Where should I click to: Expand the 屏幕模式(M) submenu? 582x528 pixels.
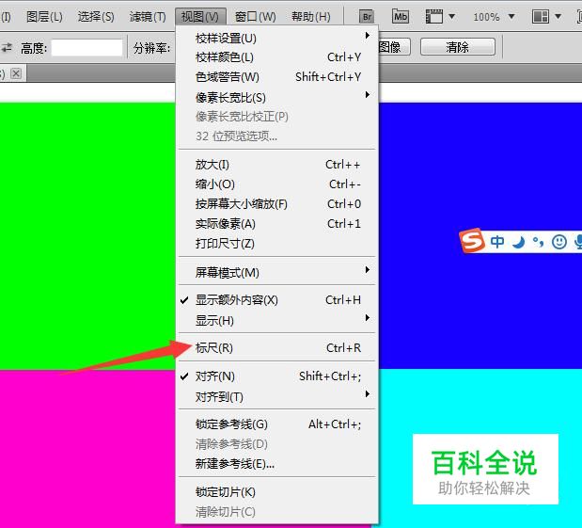pyautogui.click(x=276, y=272)
